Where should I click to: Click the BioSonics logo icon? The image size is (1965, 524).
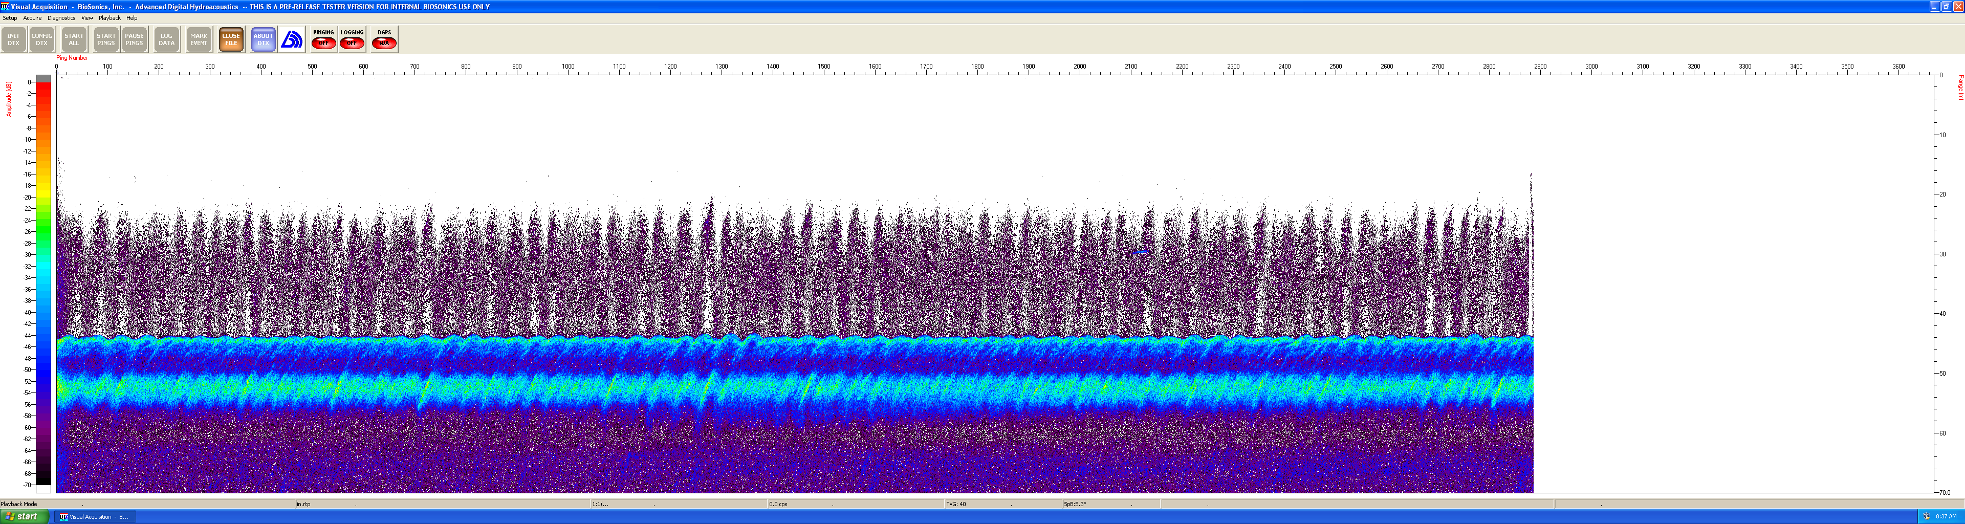click(x=291, y=40)
